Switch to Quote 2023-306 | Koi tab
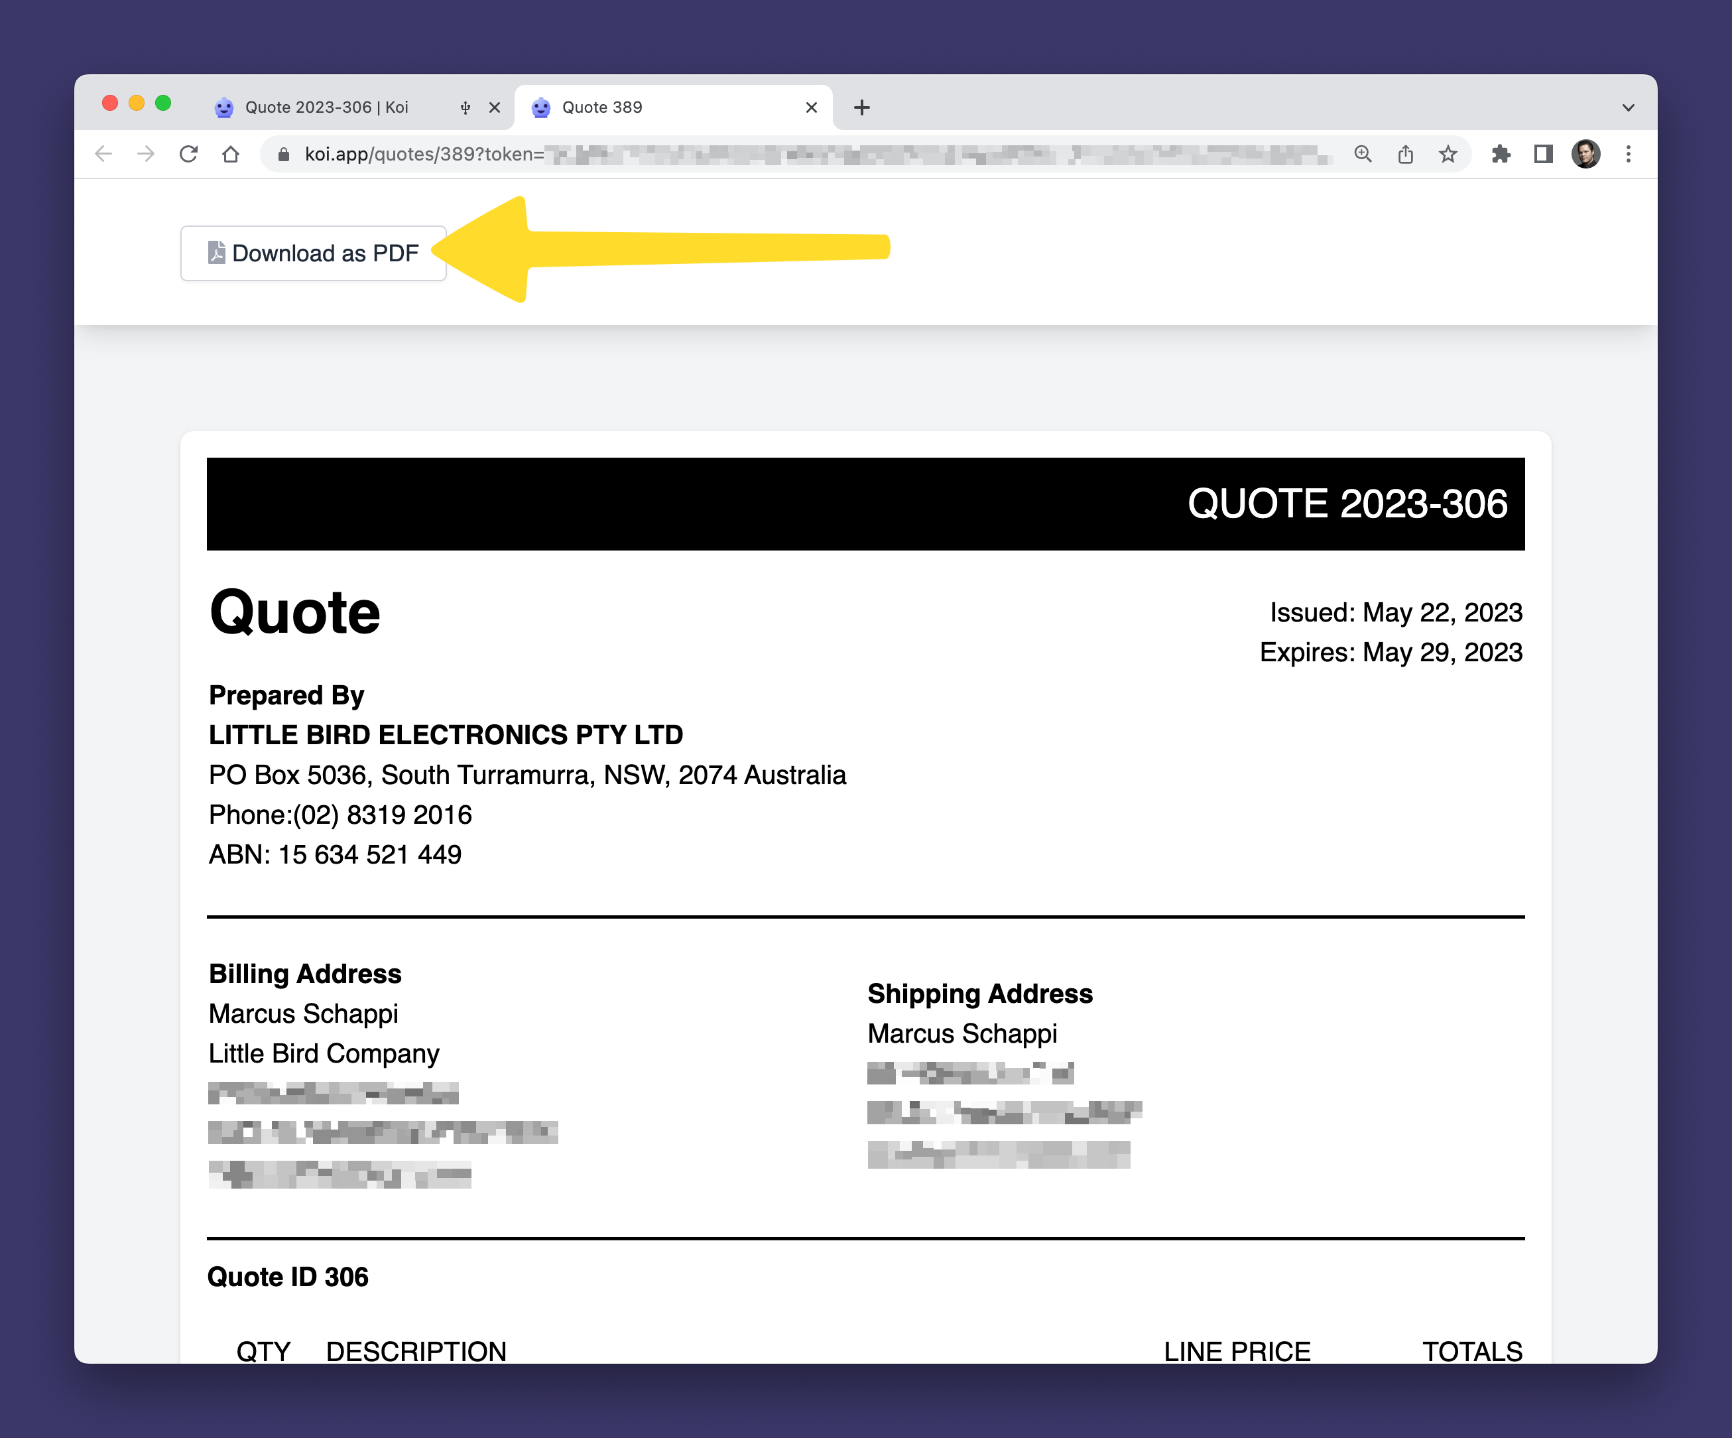 (x=327, y=107)
